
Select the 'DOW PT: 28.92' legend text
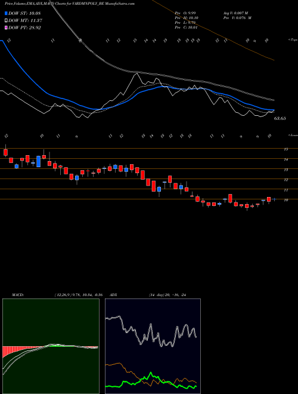point(24,27)
